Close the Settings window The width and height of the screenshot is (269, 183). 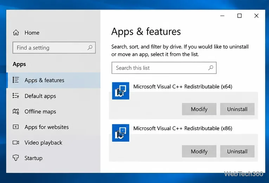pyautogui.click(x=256, y=16)
